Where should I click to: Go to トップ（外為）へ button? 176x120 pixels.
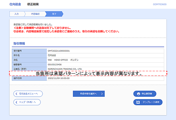tap(27, 102)
